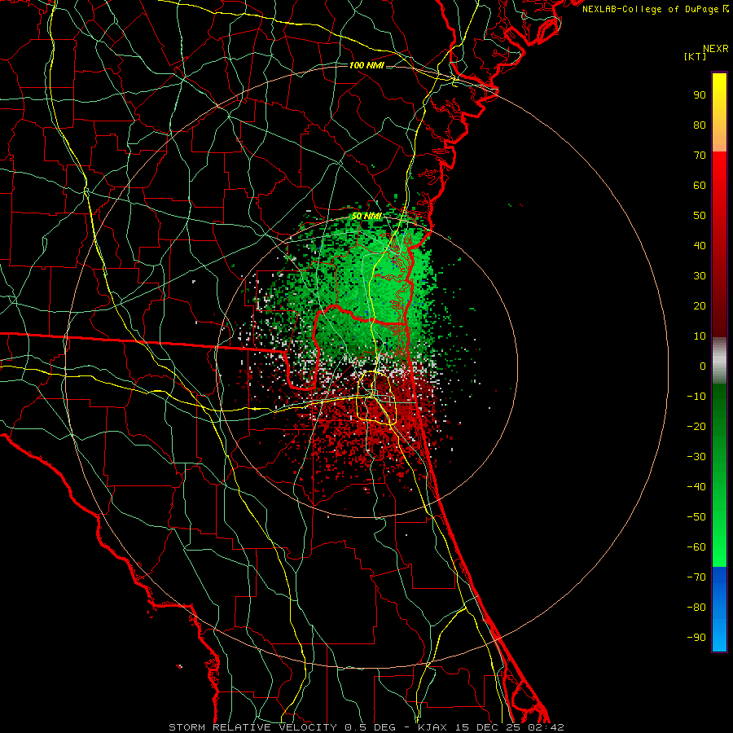Click the -60 value on velocity scale
The image size is (733, 733).
[x=696, y=547]
